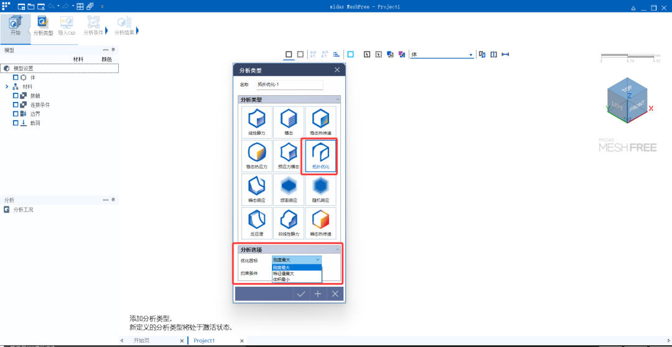This screenshot has height=347, width=672.
Task: Click the midas application logo icon
Action: point(6,6)
